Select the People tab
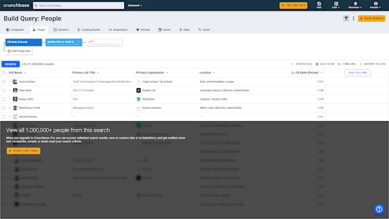 coord(39,30)
